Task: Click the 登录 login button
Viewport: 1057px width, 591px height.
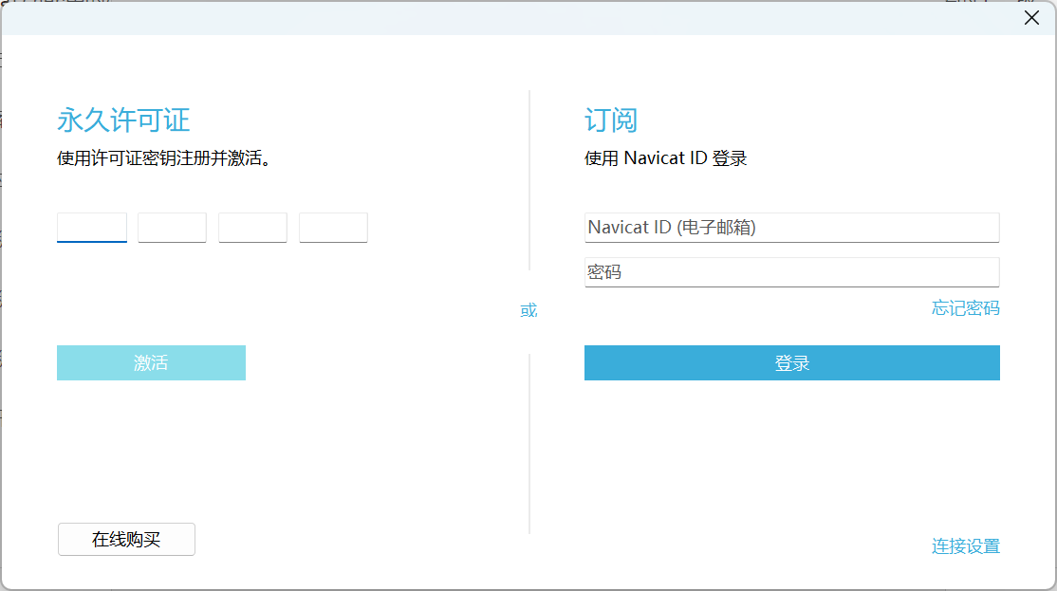Action: click(791, 363)
